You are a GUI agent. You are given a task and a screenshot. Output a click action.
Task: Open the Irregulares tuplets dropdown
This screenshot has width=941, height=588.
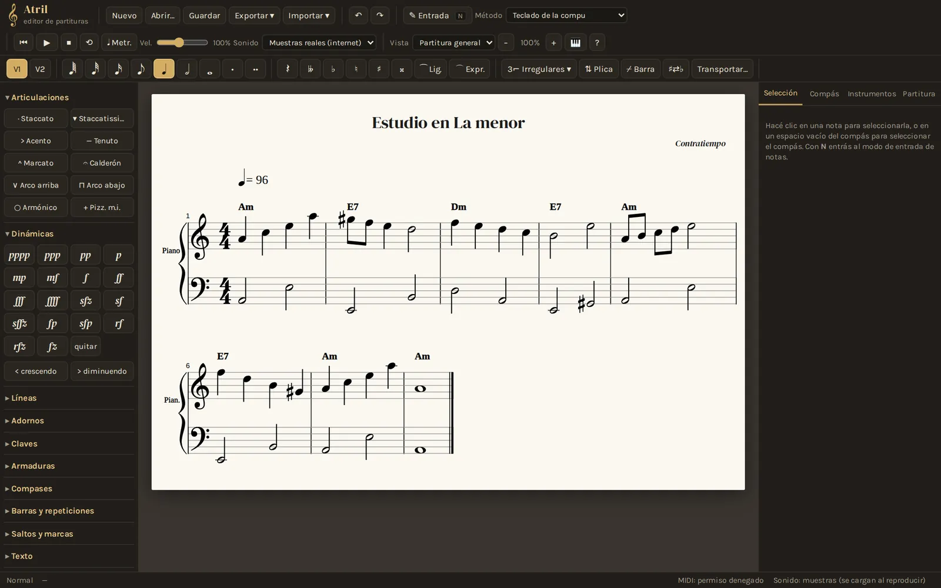click(x=539, y=69)
